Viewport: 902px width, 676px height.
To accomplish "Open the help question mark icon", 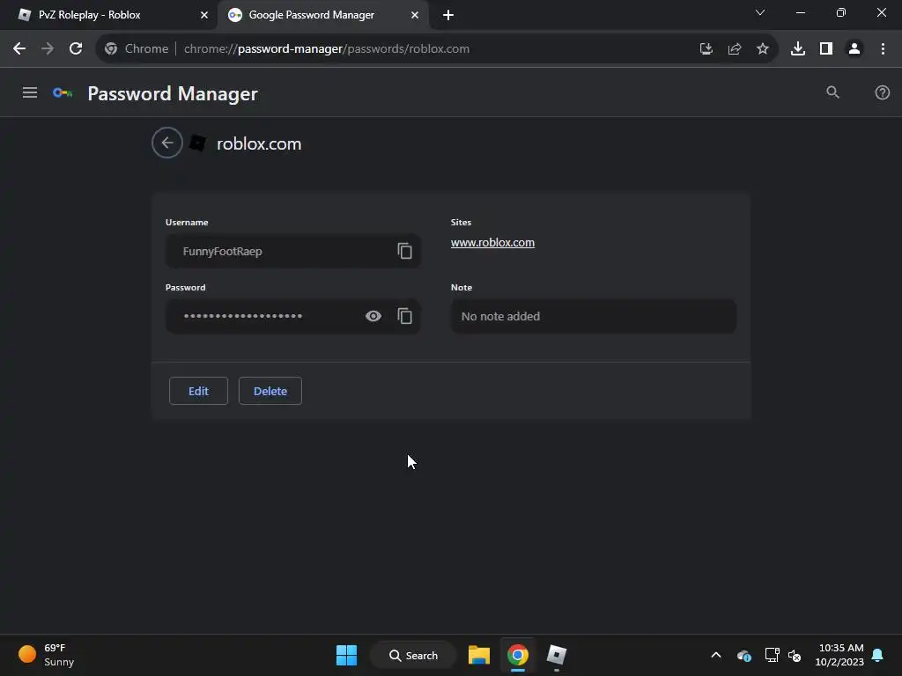I will (x=882, y=92).
